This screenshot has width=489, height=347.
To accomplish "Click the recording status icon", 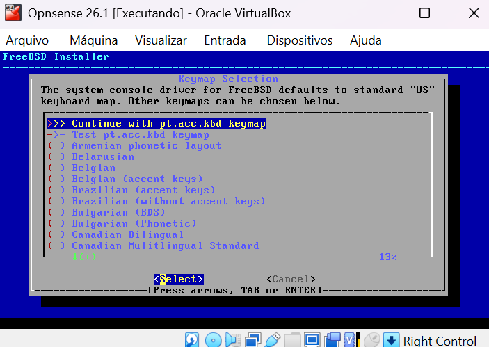I will [x=332, y=340].
